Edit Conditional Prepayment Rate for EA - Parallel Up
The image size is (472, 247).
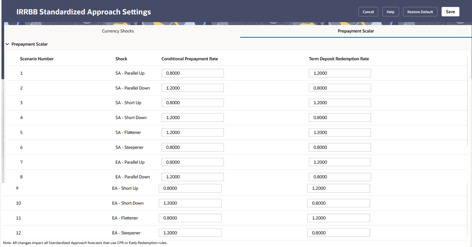[x=193, y=162]
